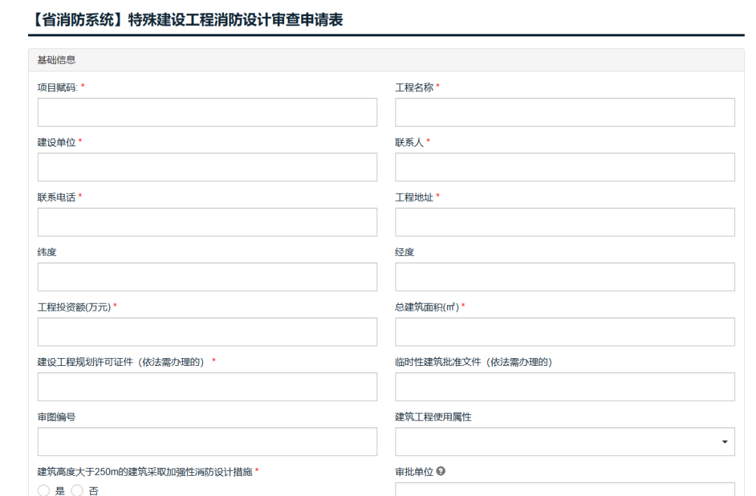
Task: Open the 建筑工程使用属性 dropdown
Action: (563, 441)
